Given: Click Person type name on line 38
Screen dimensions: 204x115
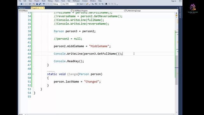Looking at the screenshot, I should [x=59, y=31].
